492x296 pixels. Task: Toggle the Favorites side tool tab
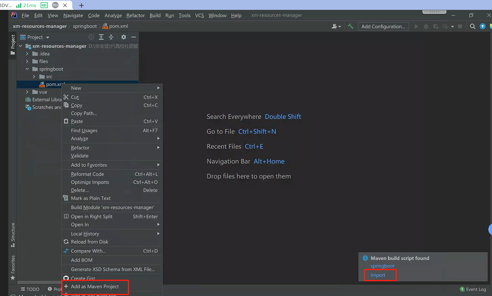click(x=13, y=268)
